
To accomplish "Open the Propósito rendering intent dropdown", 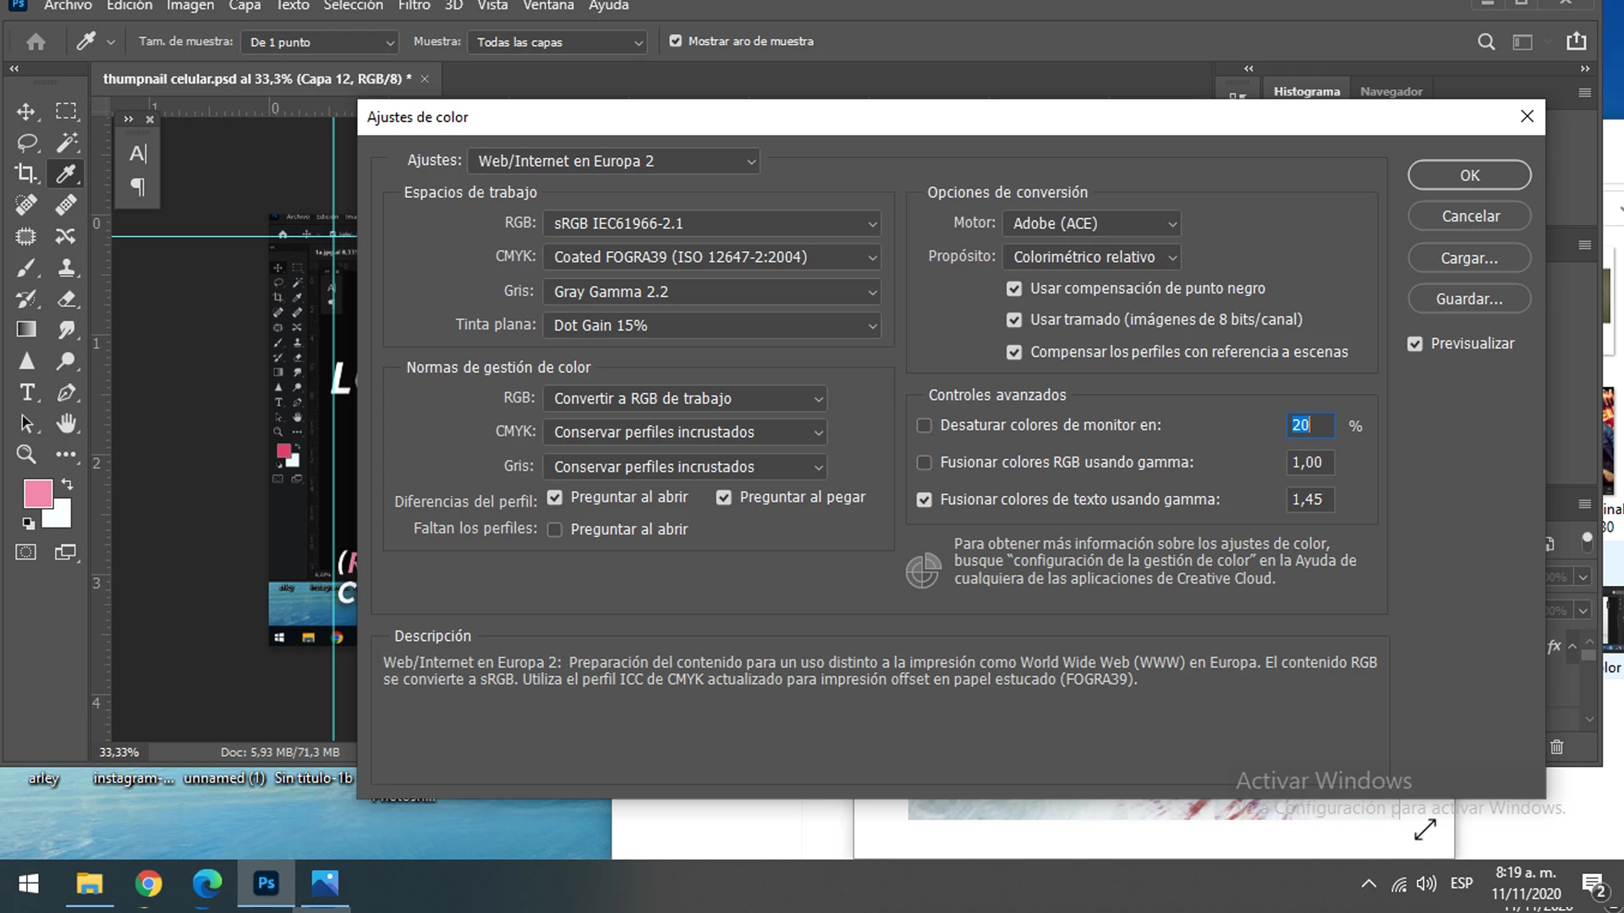I will (1092, 257).
